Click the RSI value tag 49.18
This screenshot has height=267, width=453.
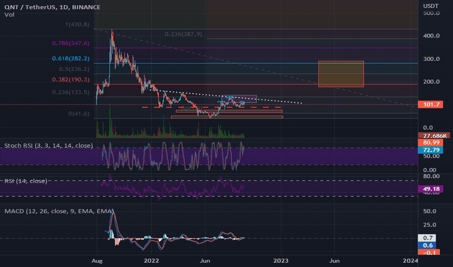pos(431,189)
